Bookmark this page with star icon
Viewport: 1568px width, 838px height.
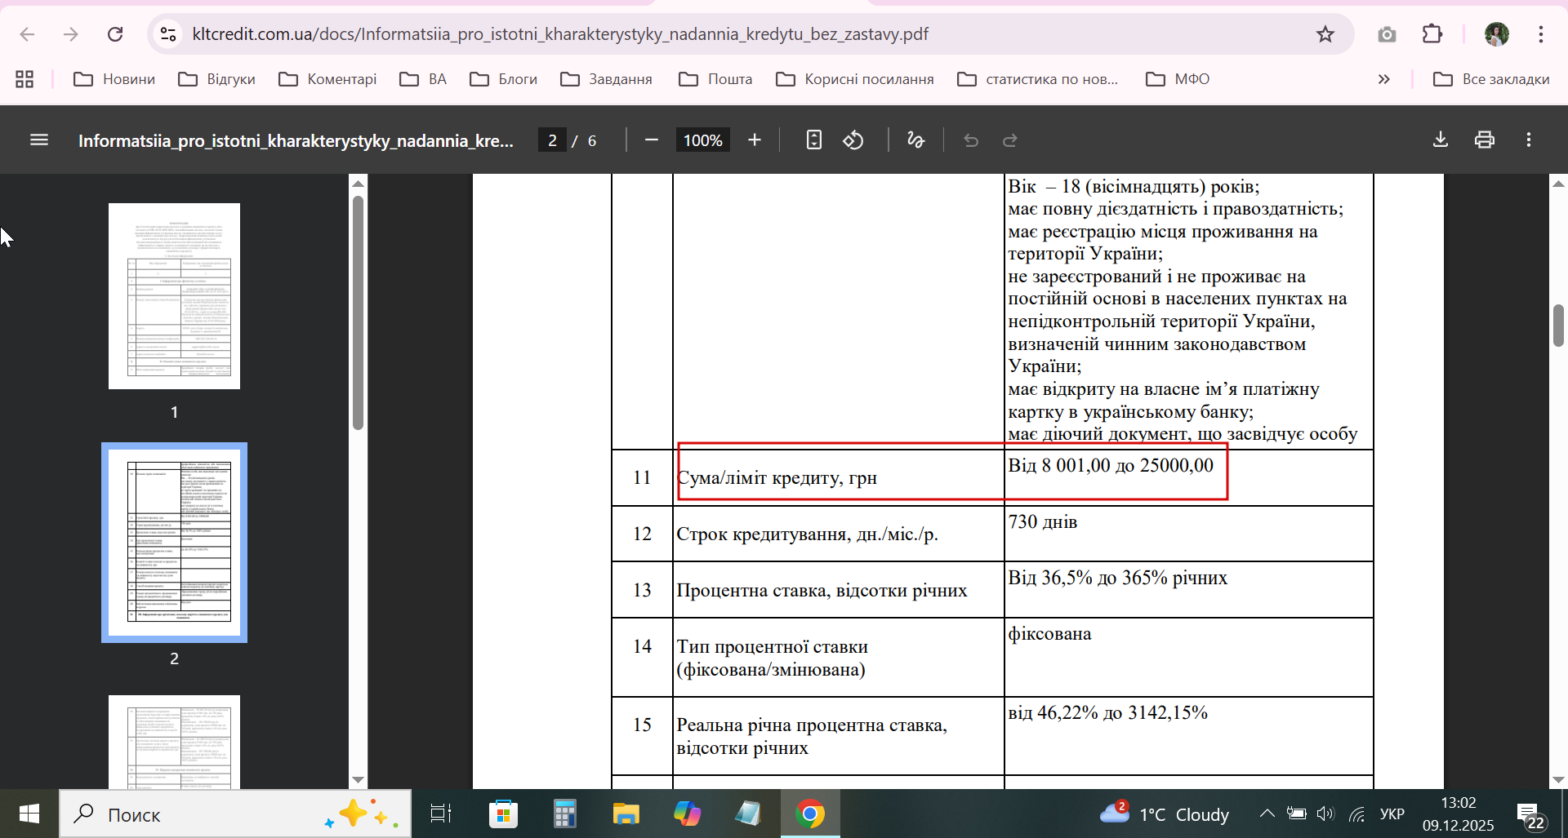coord(1325,34)
